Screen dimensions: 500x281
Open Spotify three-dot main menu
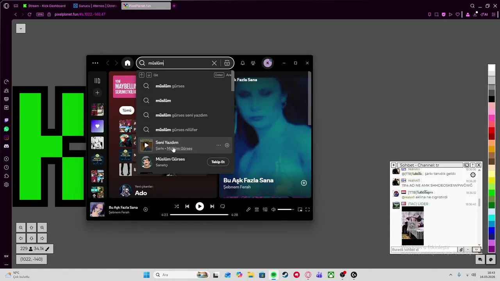[x=95, y=63]
